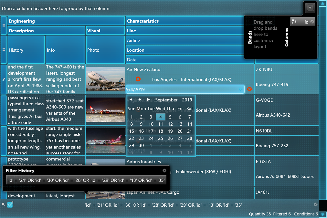Screen dimensions: 327x218
Task: Choose September 30 in the calendar
Action: tap(141, 145)
